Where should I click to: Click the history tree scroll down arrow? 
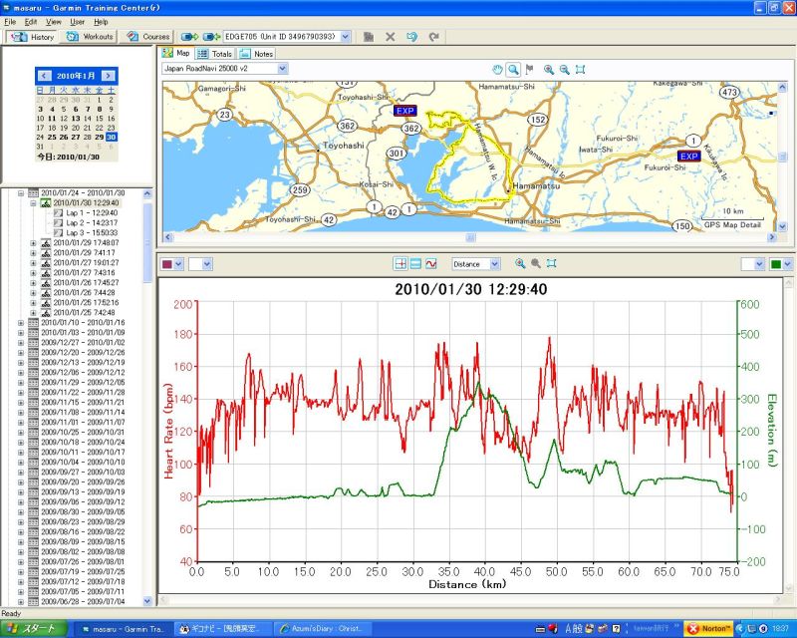[x=147, y=601]
